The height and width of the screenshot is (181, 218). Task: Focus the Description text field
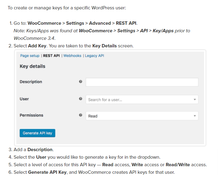(x=142, y=82)
